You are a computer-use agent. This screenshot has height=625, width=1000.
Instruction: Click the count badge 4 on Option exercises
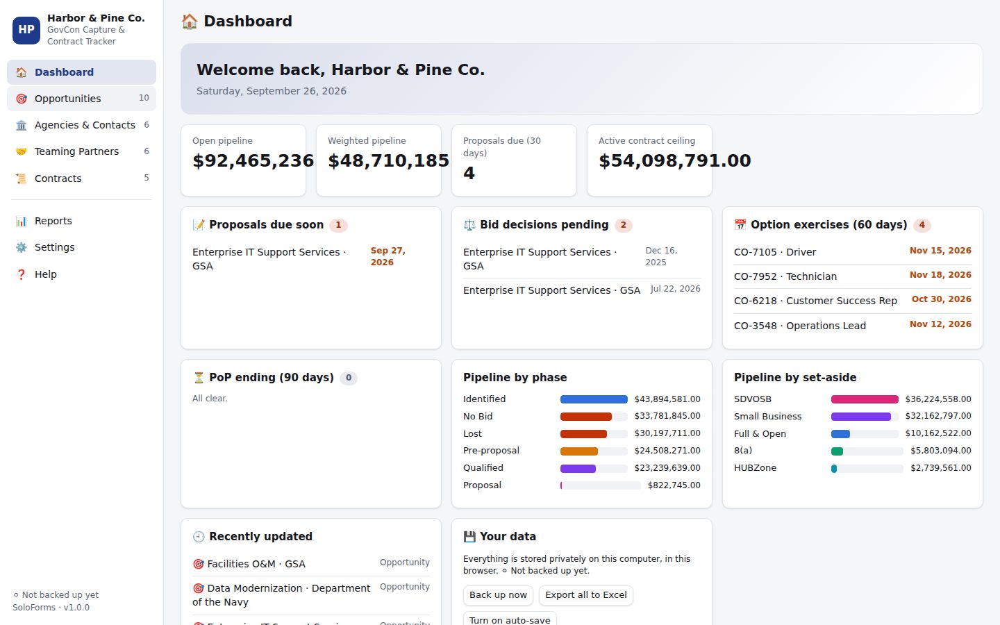(x=922, y=225)
